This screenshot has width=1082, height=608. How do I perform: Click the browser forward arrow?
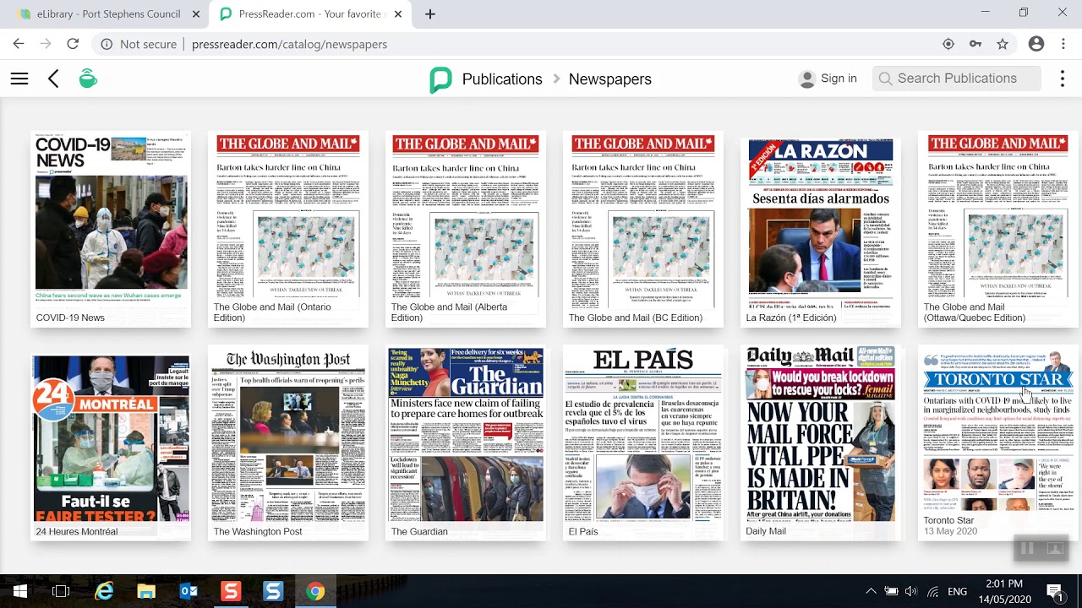(46, 44)
